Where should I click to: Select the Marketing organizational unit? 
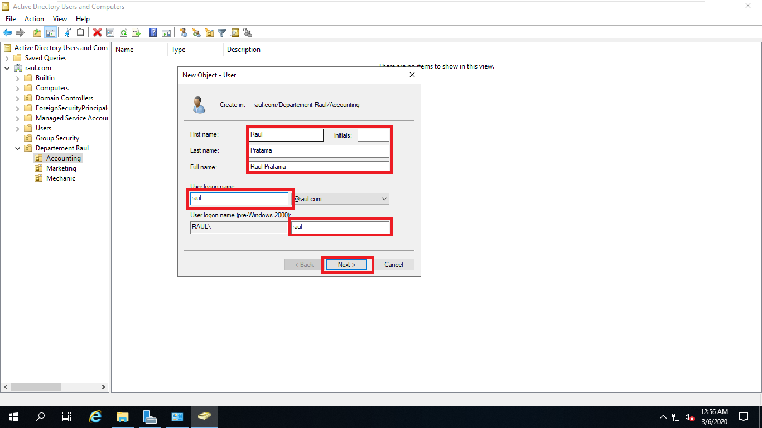[x=61, y=168]
